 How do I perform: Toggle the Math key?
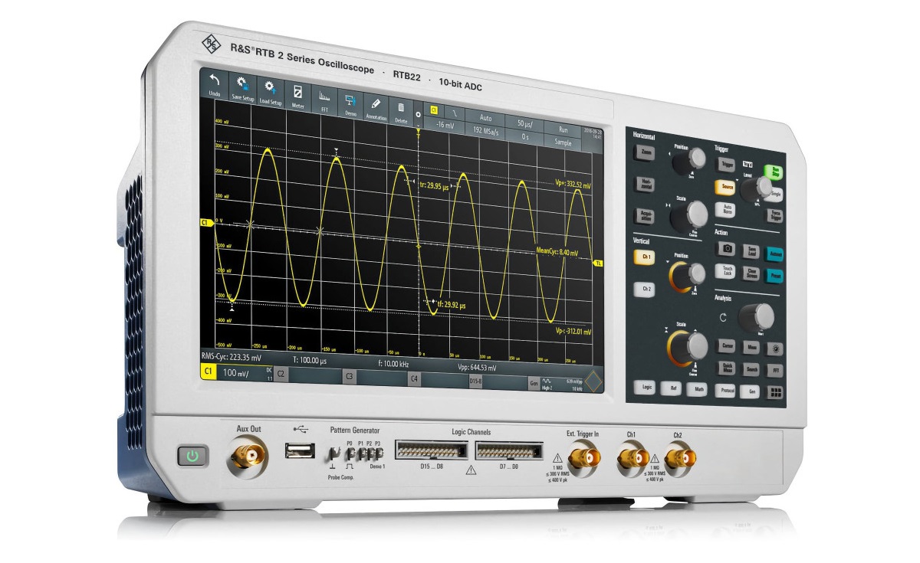[x=698, y=389]
